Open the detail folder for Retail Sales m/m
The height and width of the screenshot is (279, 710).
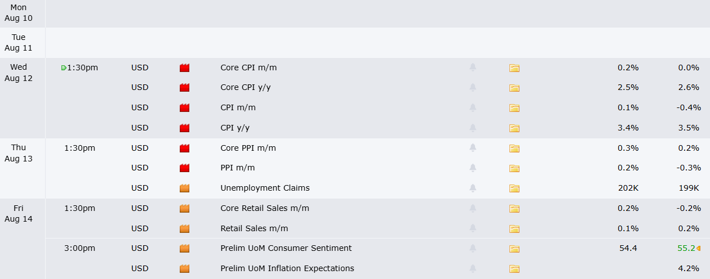tap(514, 229)
